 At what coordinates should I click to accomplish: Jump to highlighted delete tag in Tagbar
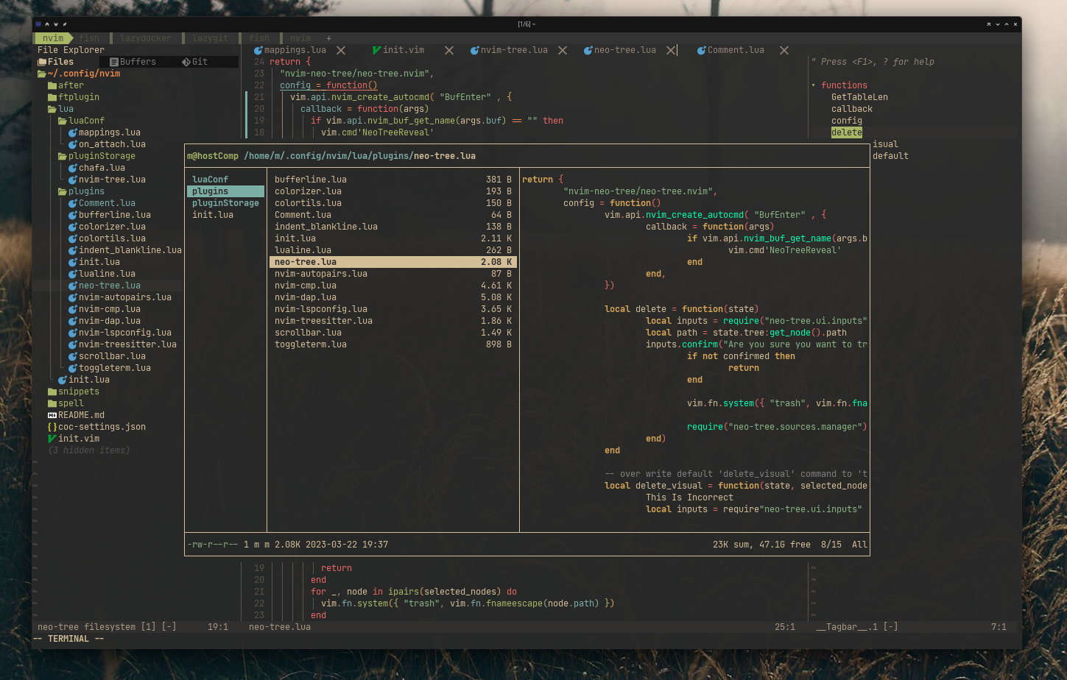(x=847, y=132)
